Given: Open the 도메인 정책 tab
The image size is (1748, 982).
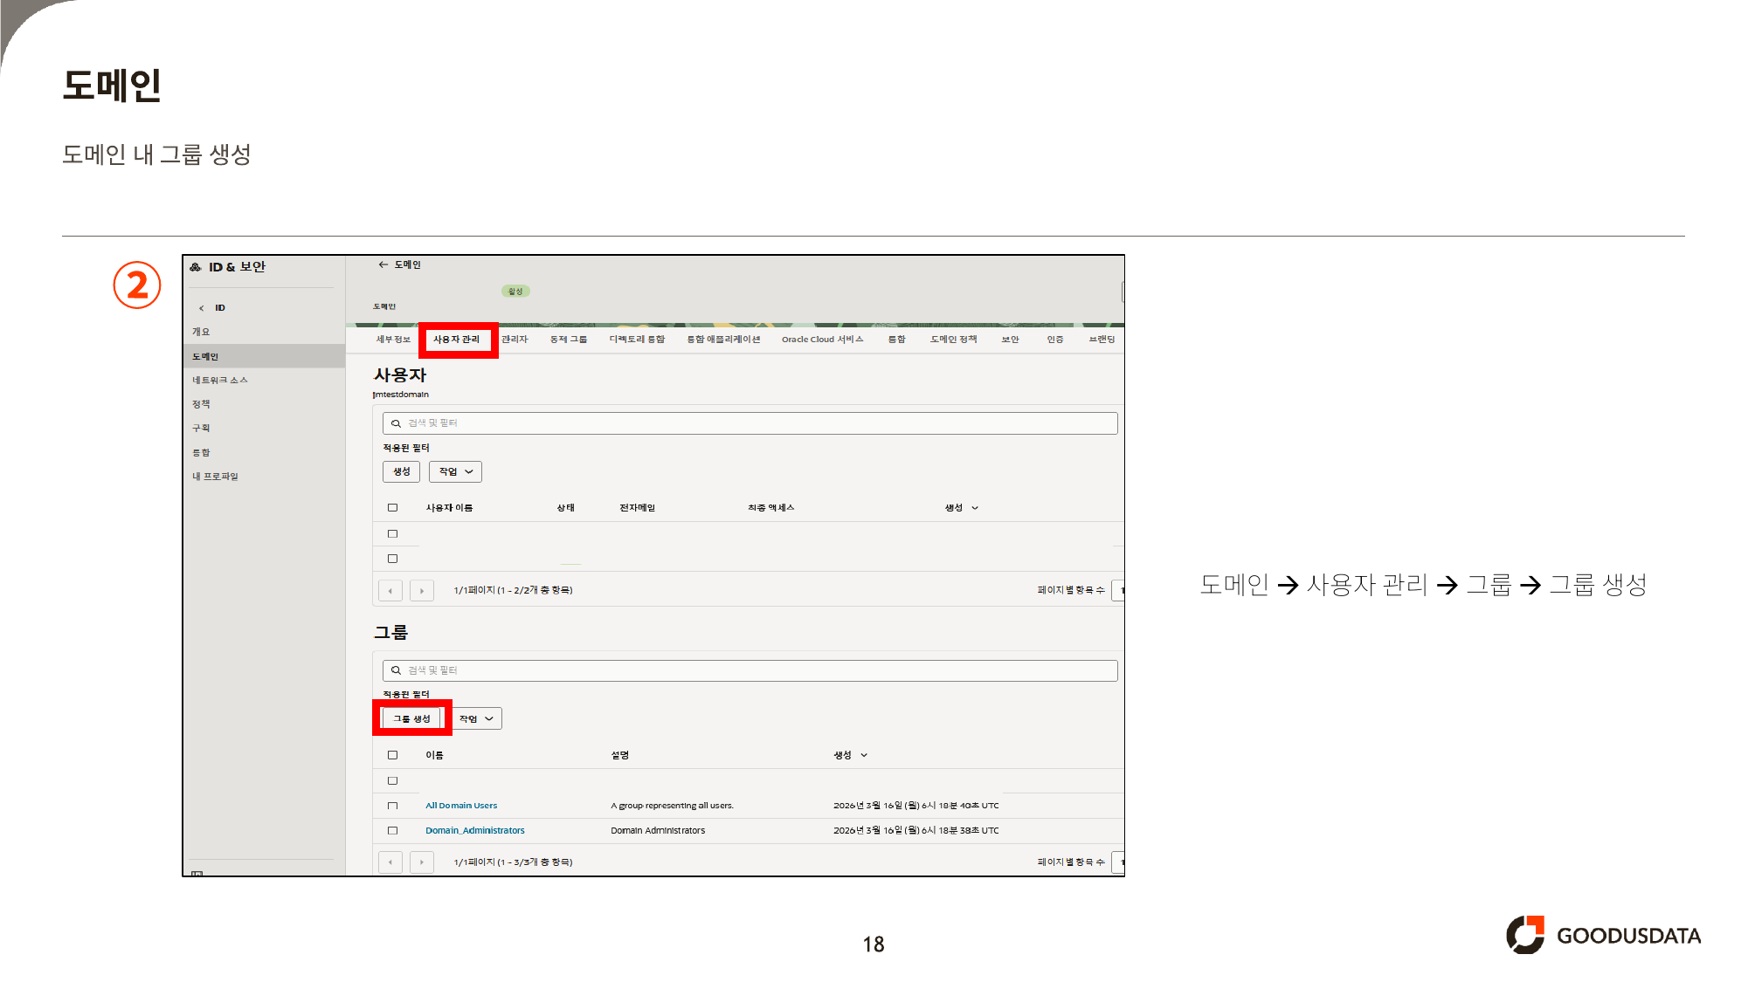Looking at the screenshot, I should tap(953, 340).
